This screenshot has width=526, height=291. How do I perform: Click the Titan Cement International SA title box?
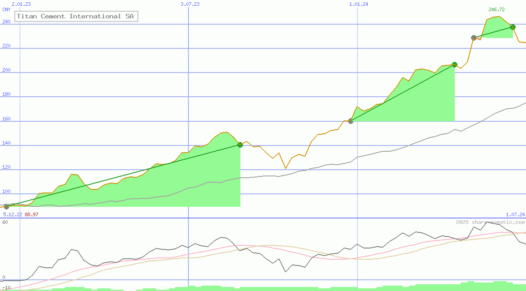[x=76, y=17]
